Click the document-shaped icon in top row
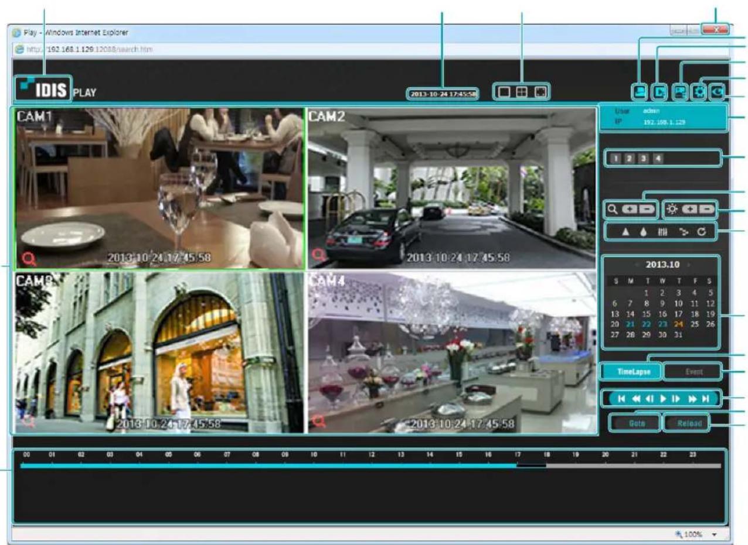Image resolution: width=748 pixels, height=545 pixels. pos(659,91)
